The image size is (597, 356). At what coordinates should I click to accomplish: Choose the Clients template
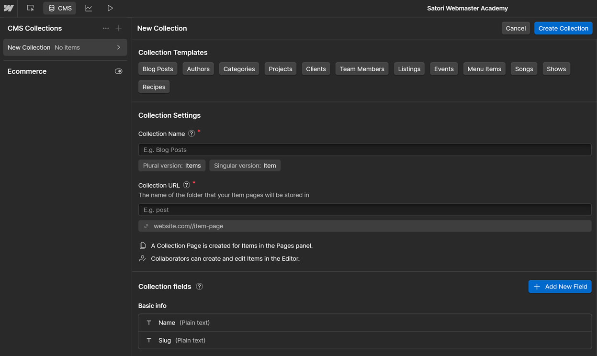316,69
